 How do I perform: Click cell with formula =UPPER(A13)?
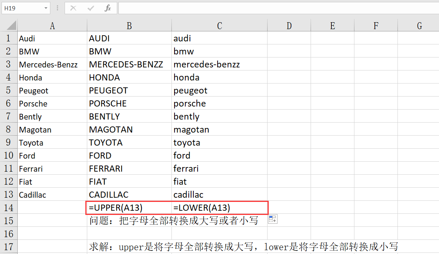(129, 207)
